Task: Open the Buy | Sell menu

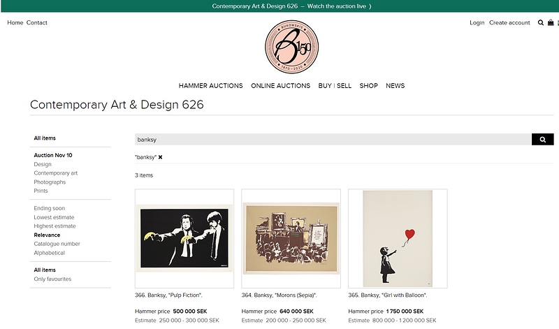Action: 335,86
